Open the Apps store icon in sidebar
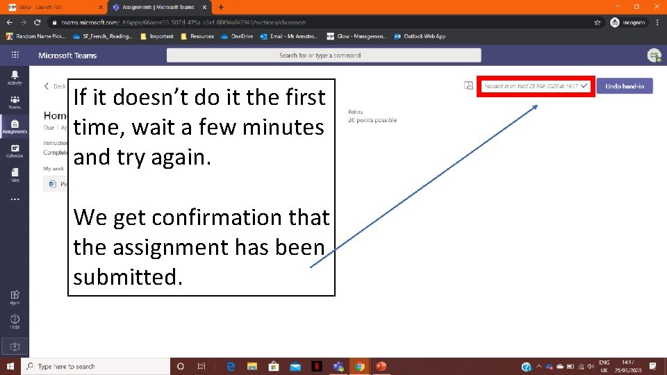 [15, 298]
